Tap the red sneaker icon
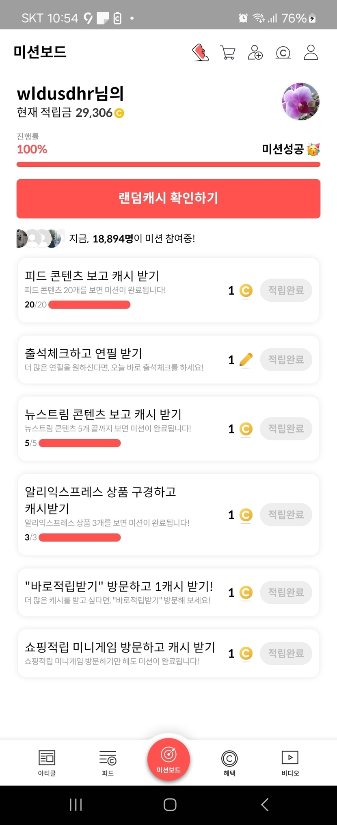 click(x=200, y=52)
